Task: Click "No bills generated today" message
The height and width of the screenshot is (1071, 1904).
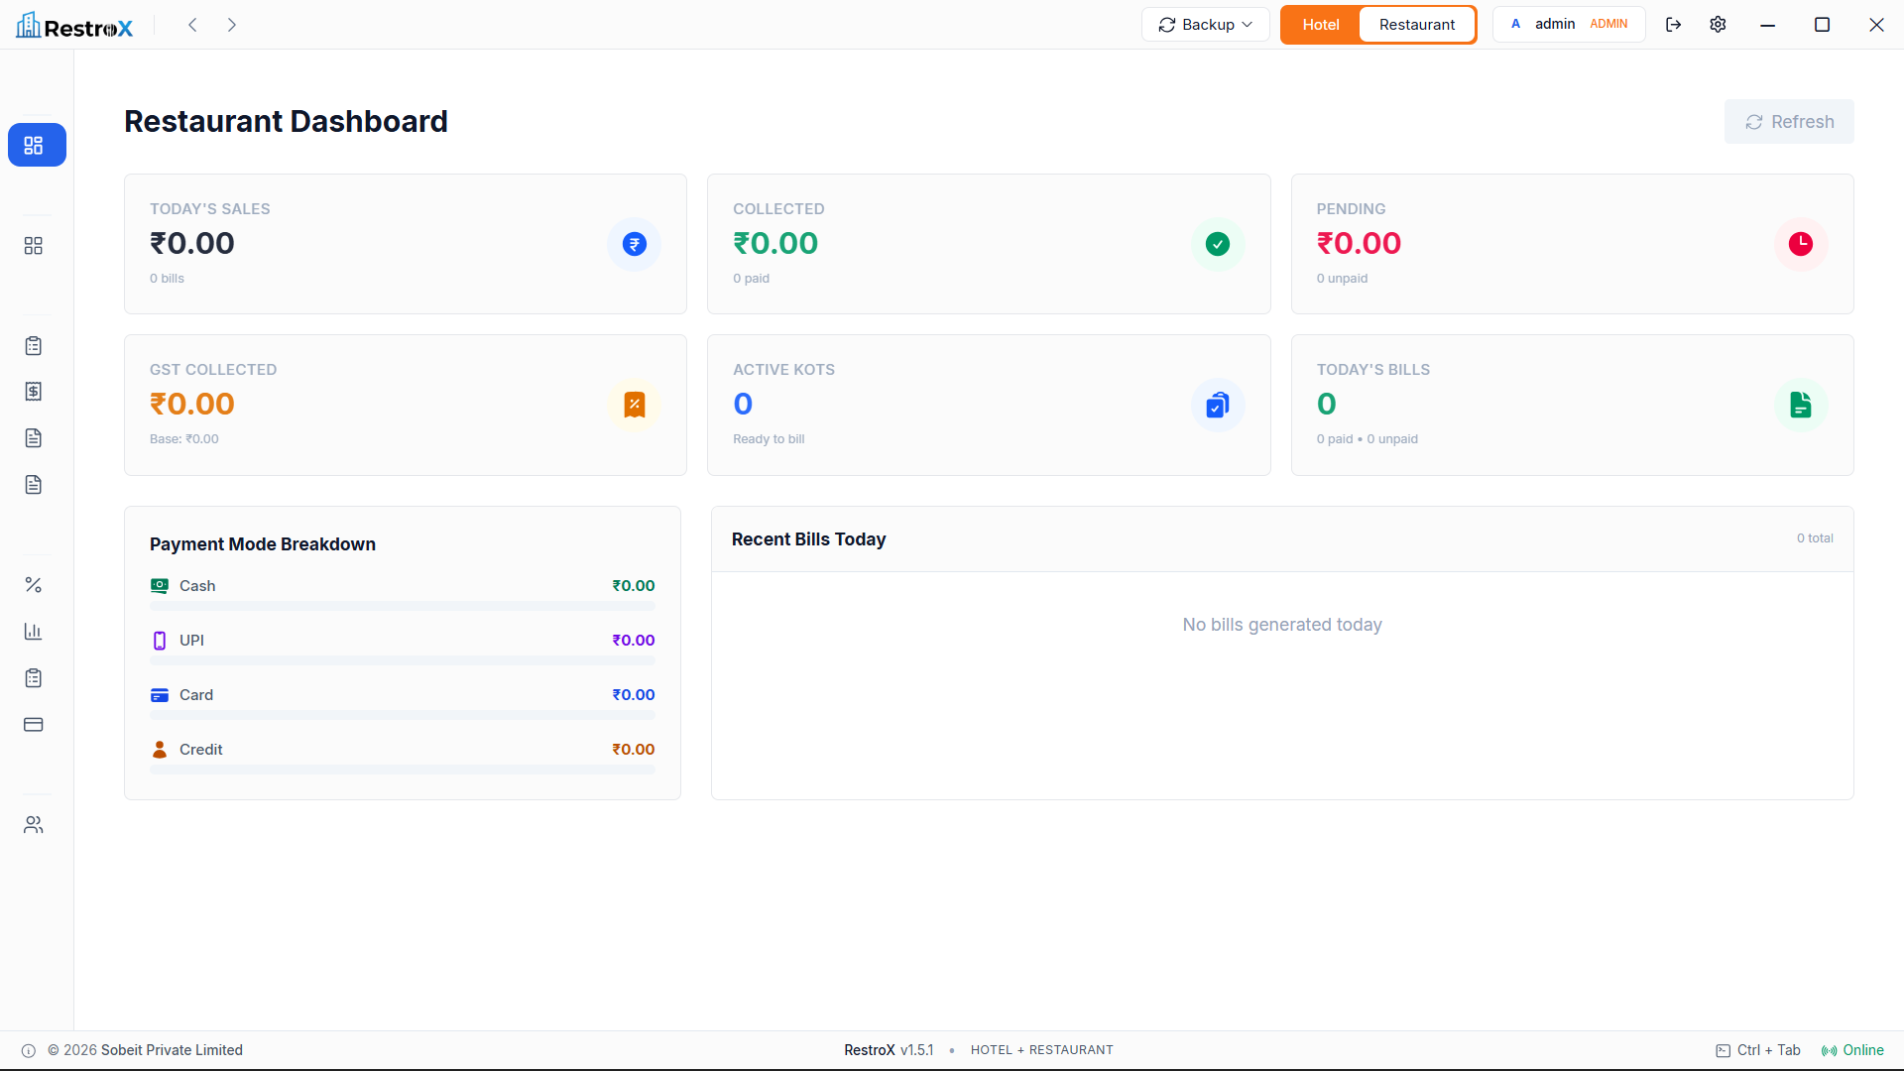Action: click(1282, 625)
